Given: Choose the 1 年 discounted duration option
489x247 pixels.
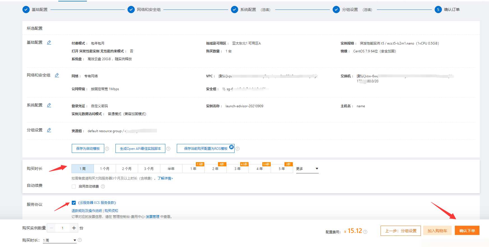Looking at the screenshot, I should (x=193, y=169).
